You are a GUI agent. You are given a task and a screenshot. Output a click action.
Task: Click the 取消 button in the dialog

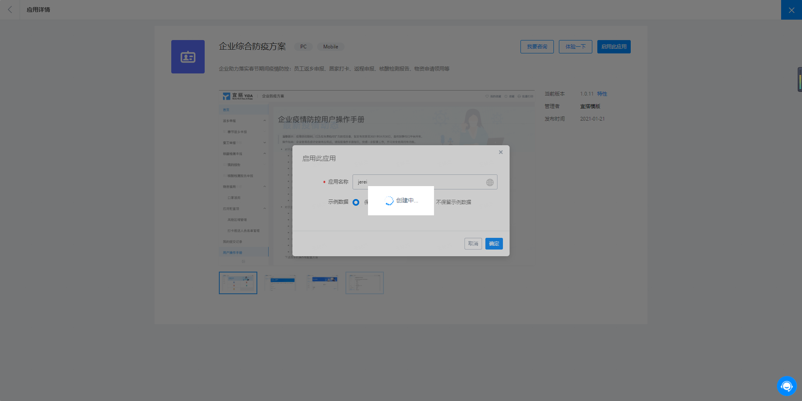tap(473, 244)
